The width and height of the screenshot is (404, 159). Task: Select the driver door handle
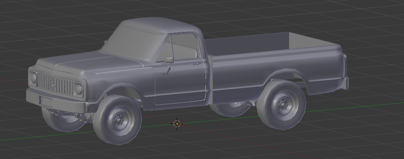pos(195,64)
